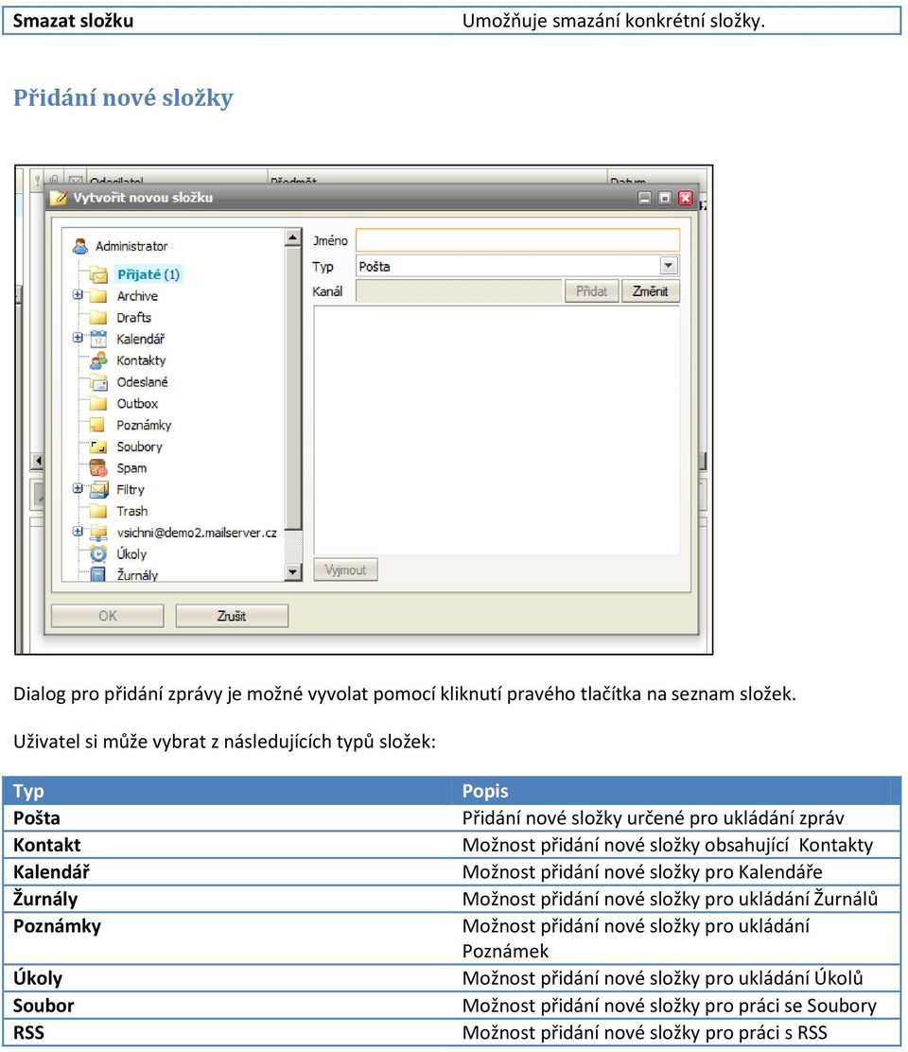The image size is (908, 1052).
Task: Click the Kontakt row in the table
Action: (451, 845)
